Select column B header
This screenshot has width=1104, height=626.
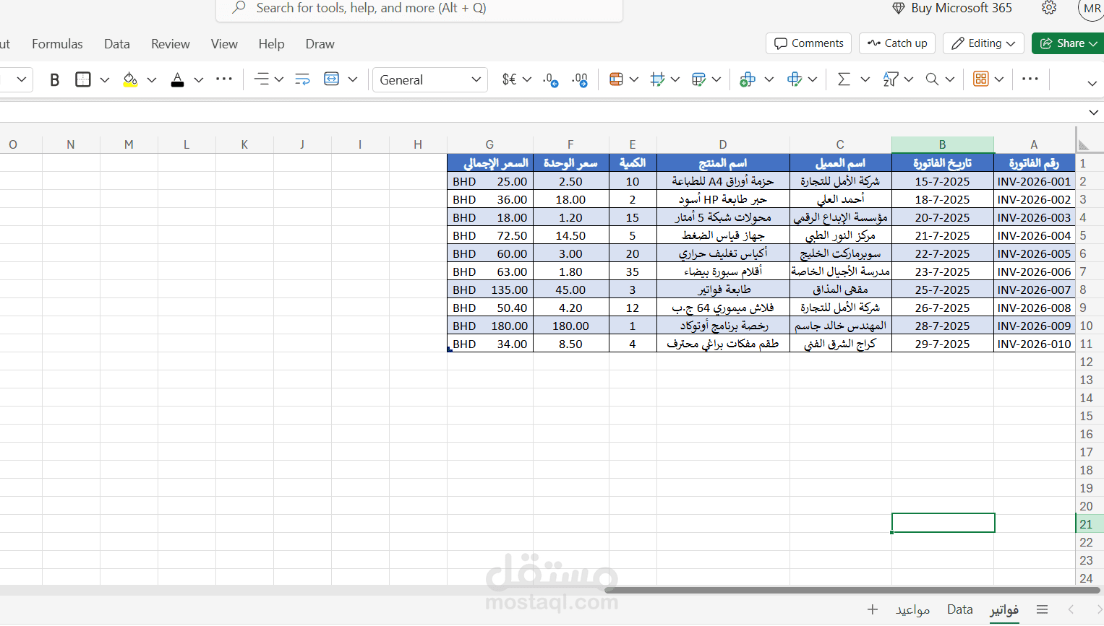943,144
